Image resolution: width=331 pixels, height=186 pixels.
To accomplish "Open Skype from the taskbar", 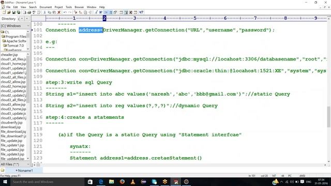I will click(x=154, y=182).
